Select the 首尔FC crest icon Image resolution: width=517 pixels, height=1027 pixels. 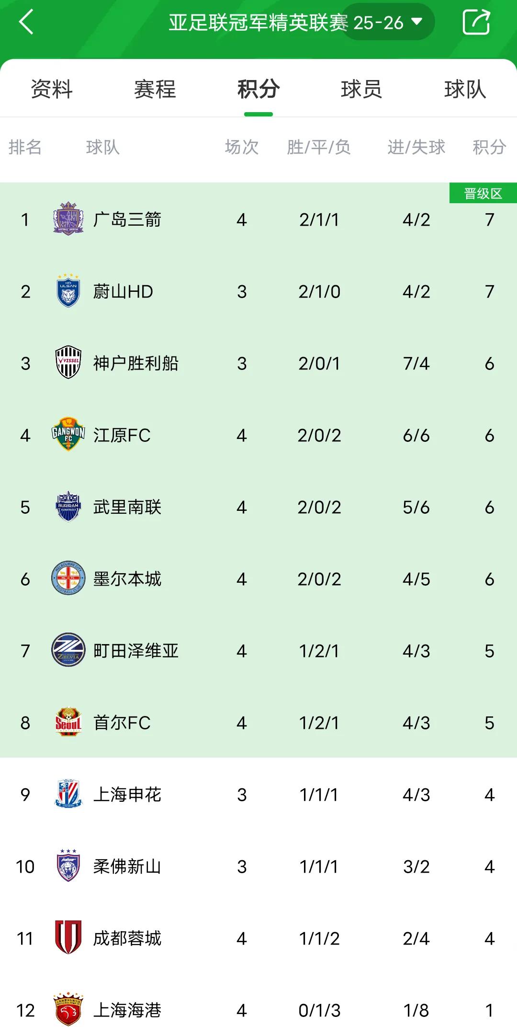click(x=68, y=723)
